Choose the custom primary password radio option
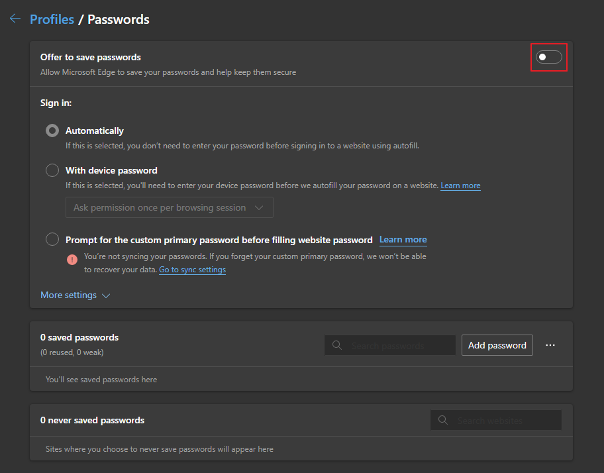 [x=52, y=239]
